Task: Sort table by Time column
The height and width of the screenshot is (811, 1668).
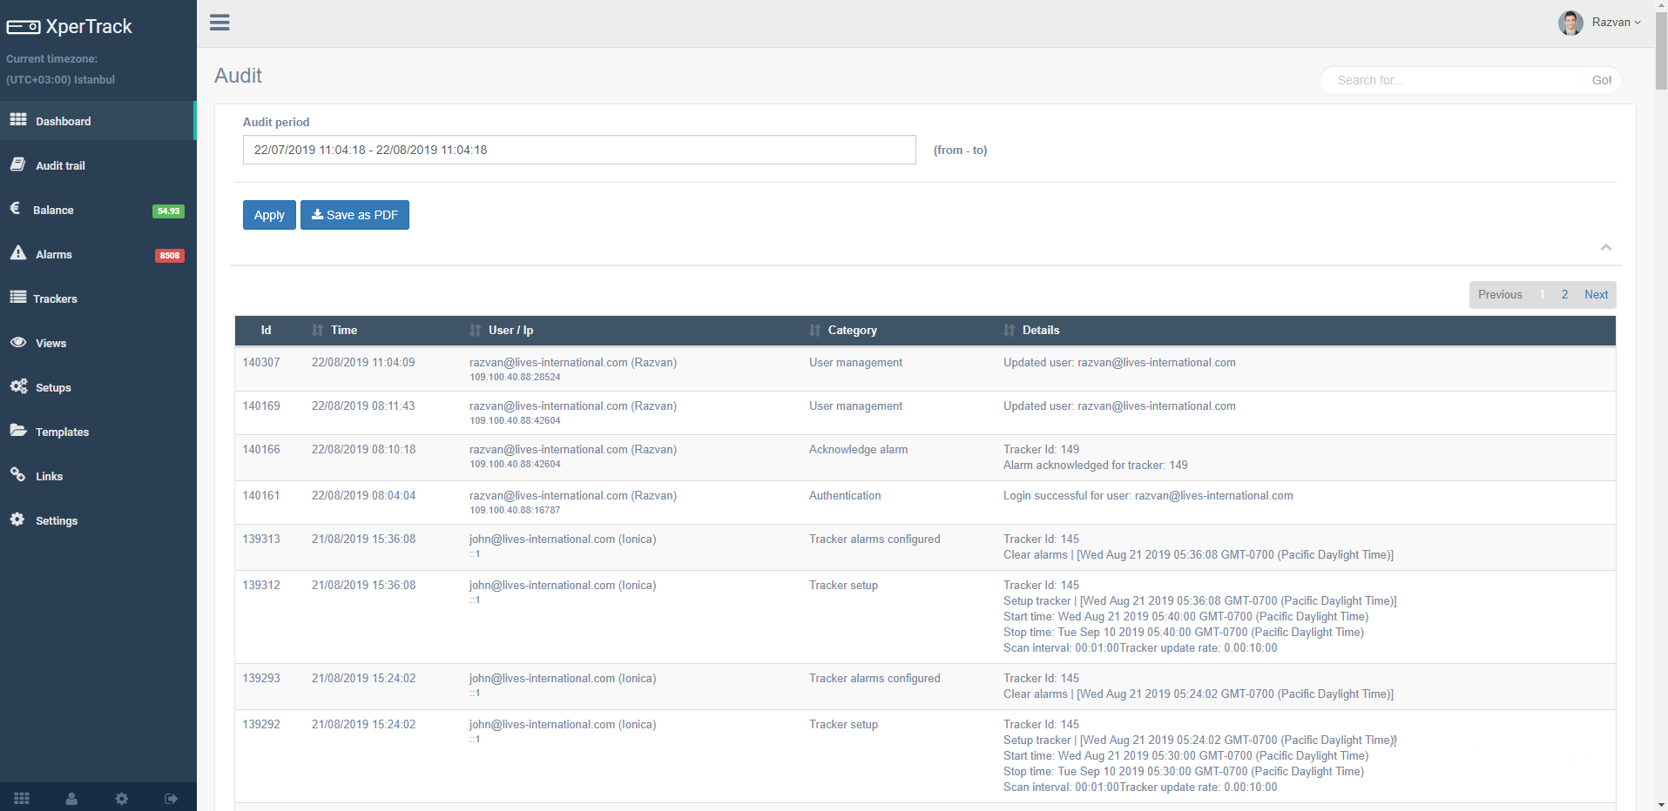Action: click(343, 331)
